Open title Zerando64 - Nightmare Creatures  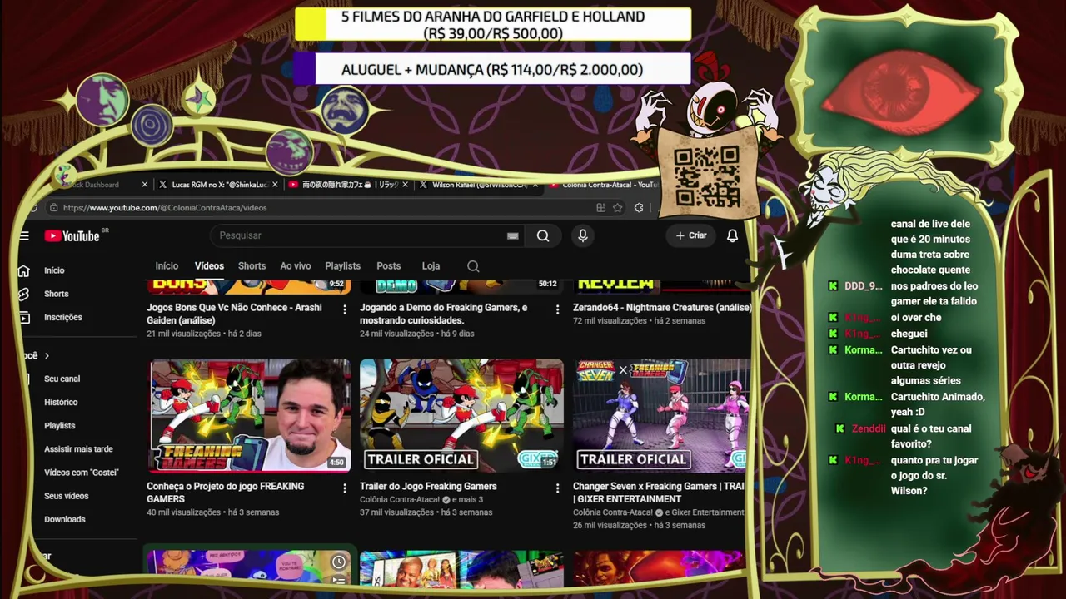pyautogui.click(x=662, y=308)
